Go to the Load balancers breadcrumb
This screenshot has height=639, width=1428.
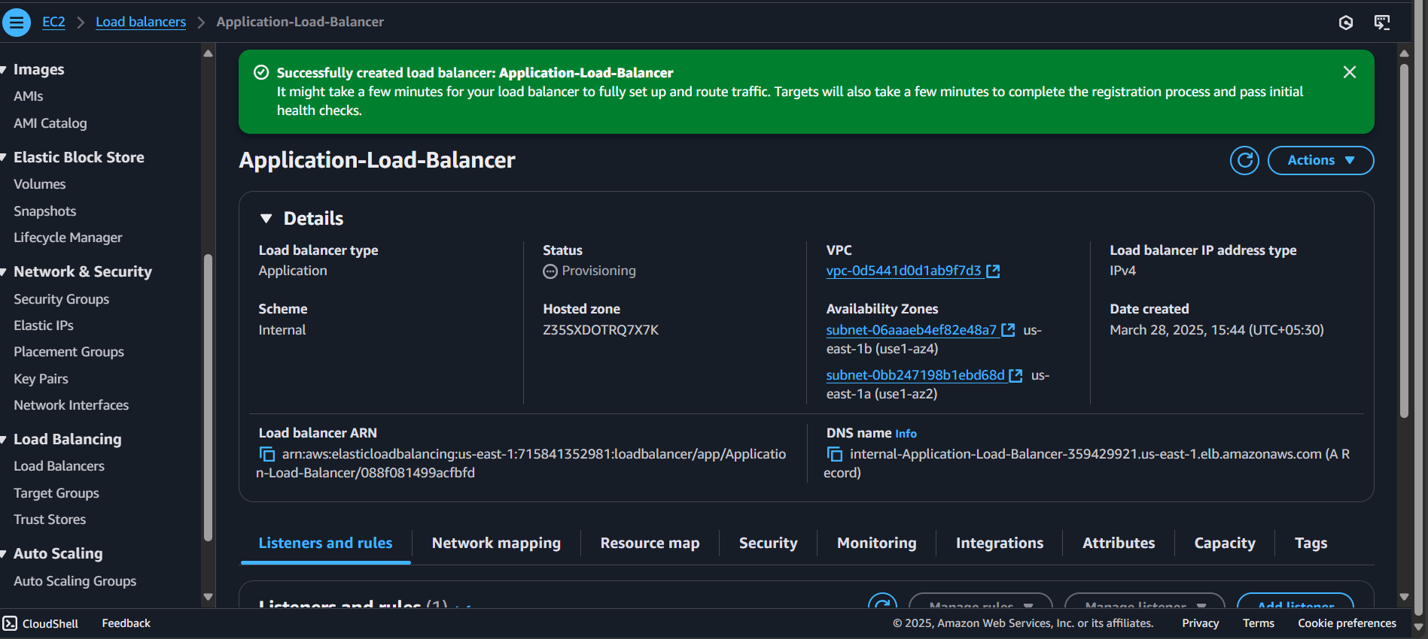(x=141, y=22)
